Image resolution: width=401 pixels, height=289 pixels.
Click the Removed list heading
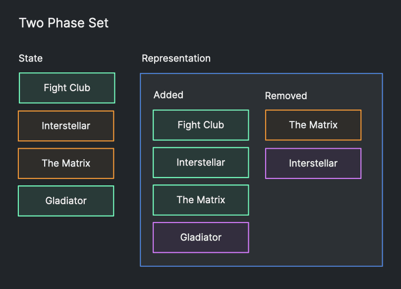click(286, 96)
